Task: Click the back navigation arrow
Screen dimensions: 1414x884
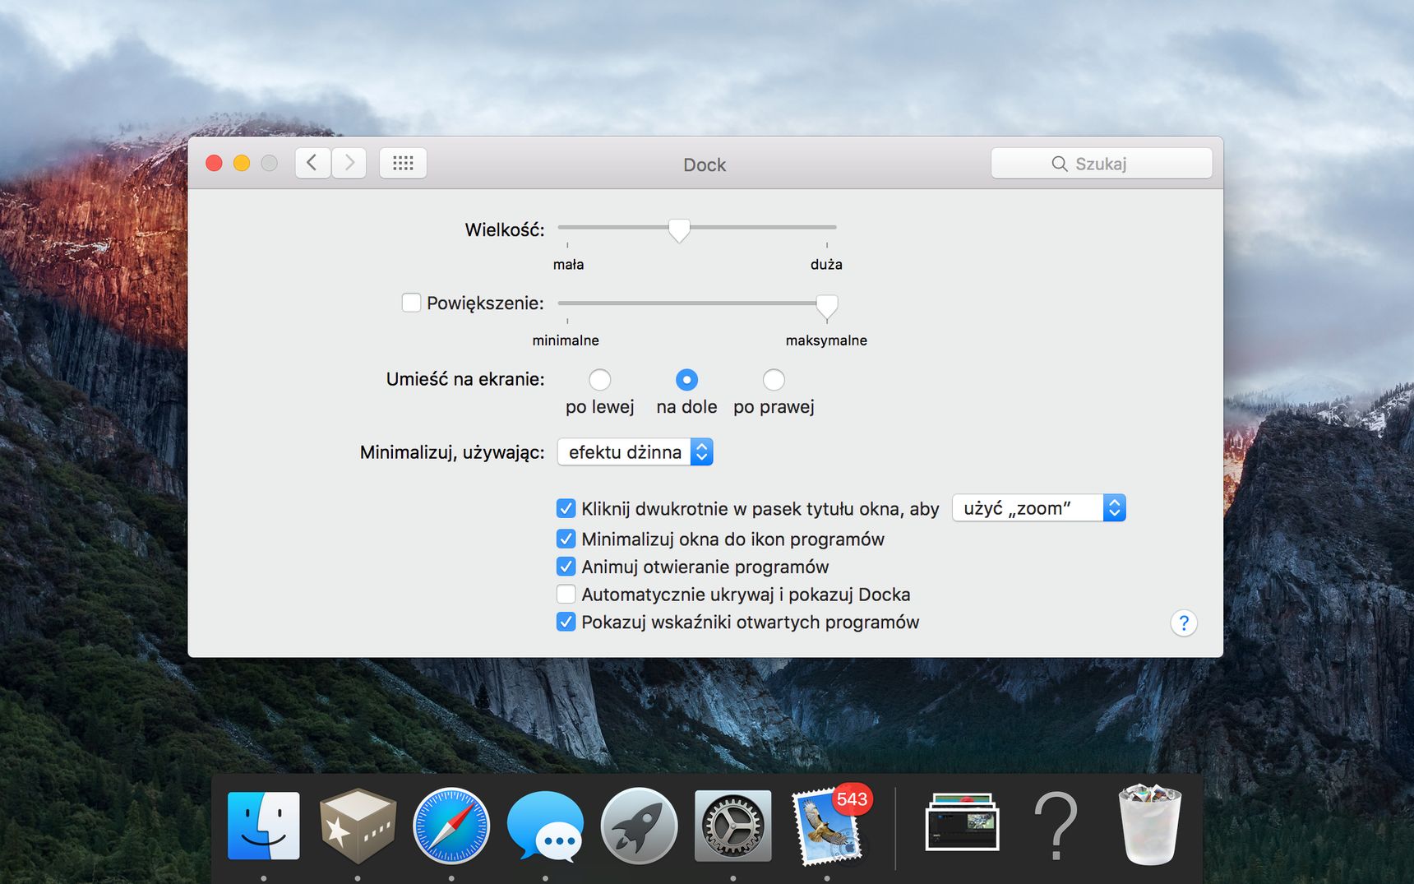Action: [312, 163]
